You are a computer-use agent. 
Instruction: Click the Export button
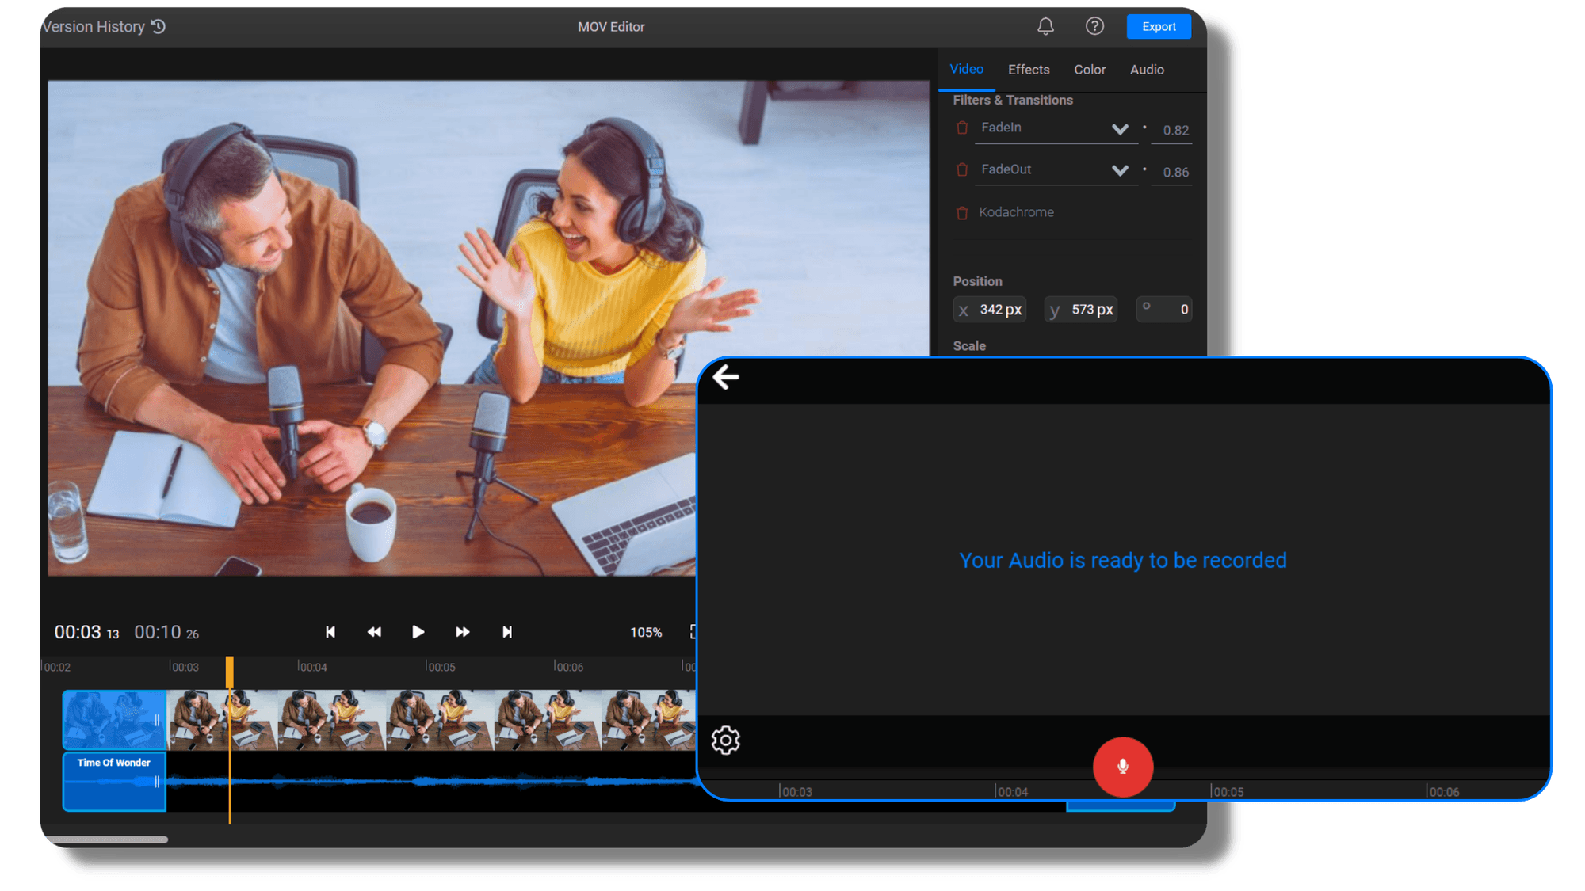click(1158, 26)
